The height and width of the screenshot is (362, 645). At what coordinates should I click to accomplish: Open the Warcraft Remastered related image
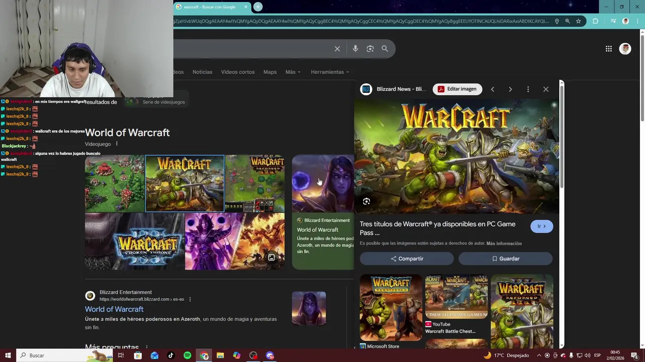pos(391,308)
